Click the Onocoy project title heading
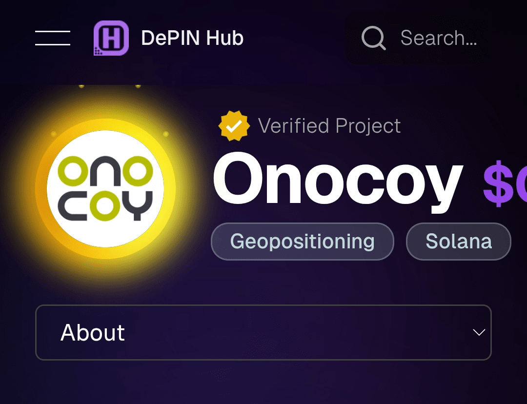The width and height of the screenshot is (527, 404). pos(338,181)
